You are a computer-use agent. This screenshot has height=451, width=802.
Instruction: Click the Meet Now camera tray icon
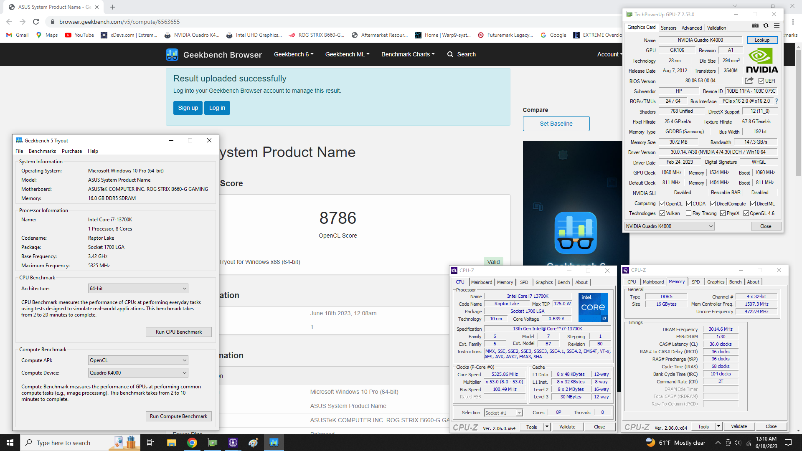click(x=728, y=443)
